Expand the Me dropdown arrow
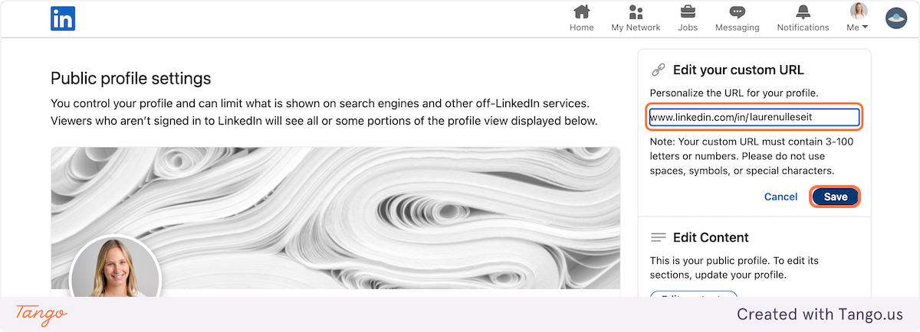This screenshot has width=920, height=332. [866, 28]
